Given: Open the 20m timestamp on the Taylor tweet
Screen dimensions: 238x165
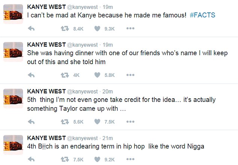Looking at the screenshot, I should [x=108, y=91].
